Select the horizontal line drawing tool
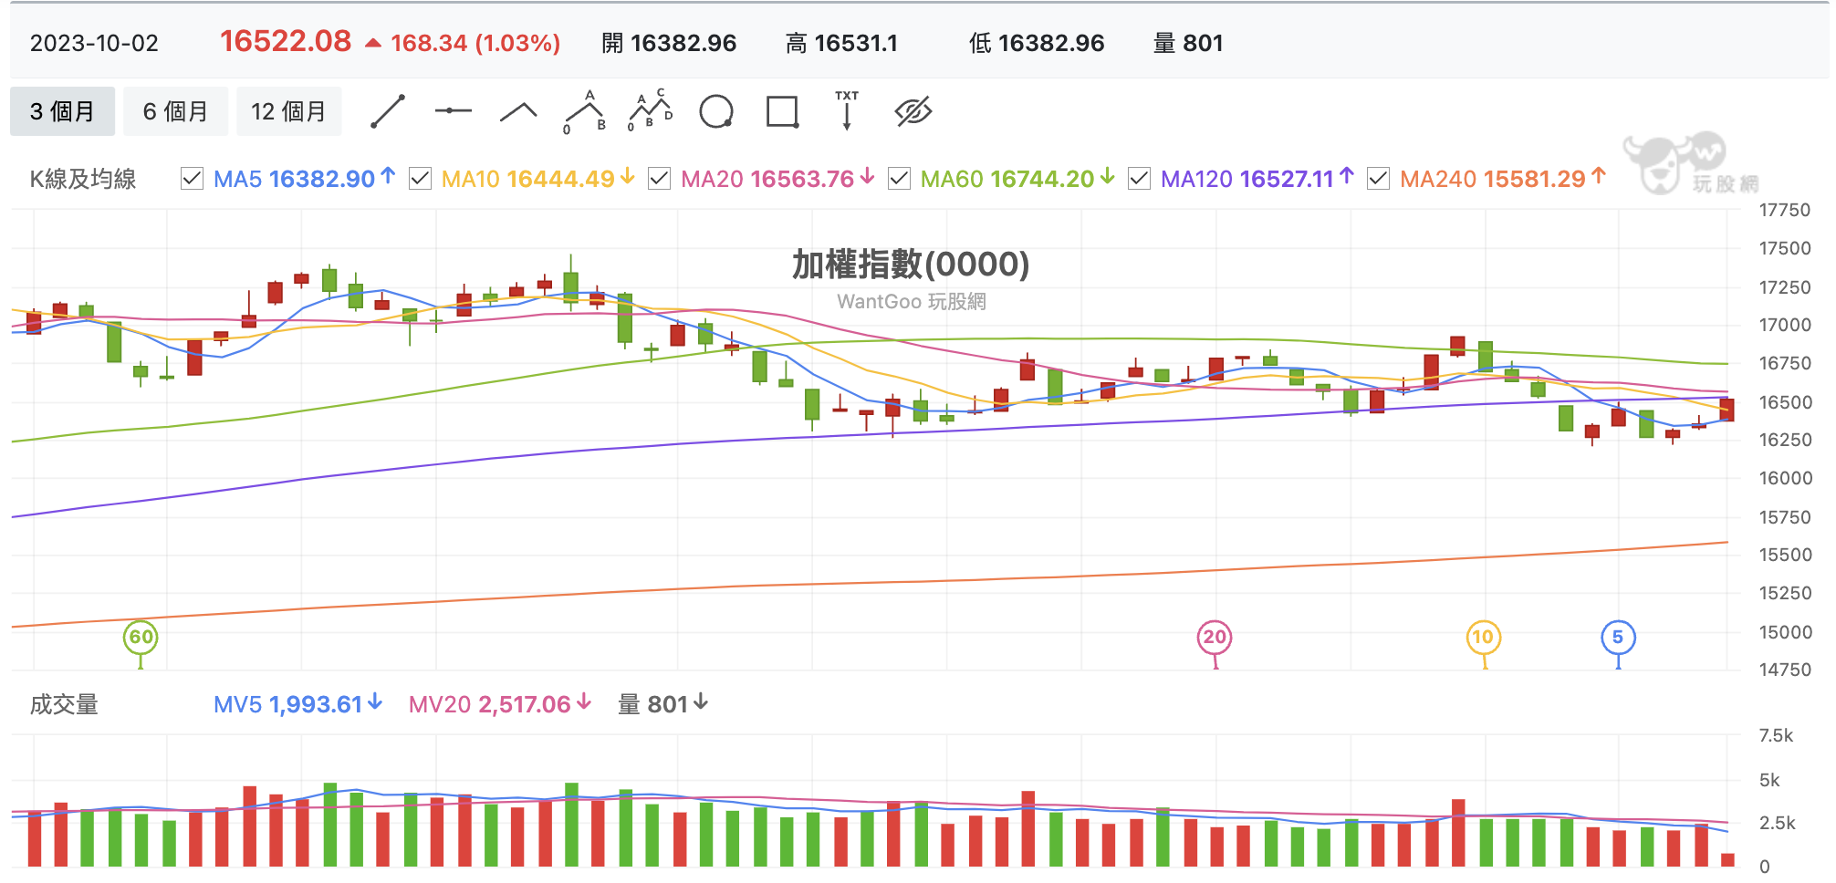Screen dimensions: 1836x883 point(454,111)
